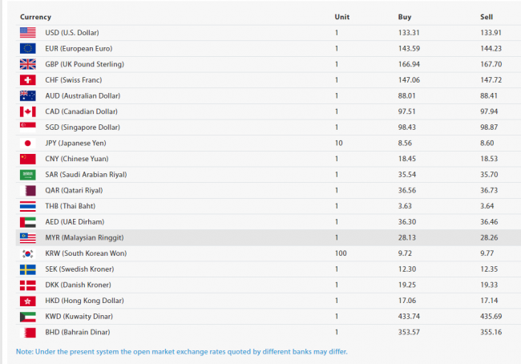
Task: Click the USD sell rate 133.91
Action: 491,33
